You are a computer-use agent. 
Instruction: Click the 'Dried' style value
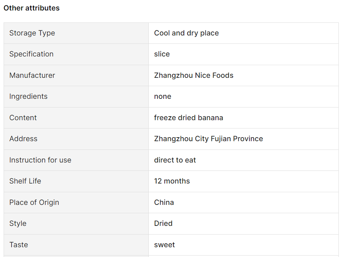click(x=163, y=223)
